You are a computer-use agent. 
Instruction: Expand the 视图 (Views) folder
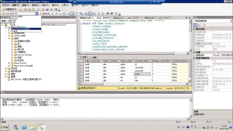coord(12,47)
